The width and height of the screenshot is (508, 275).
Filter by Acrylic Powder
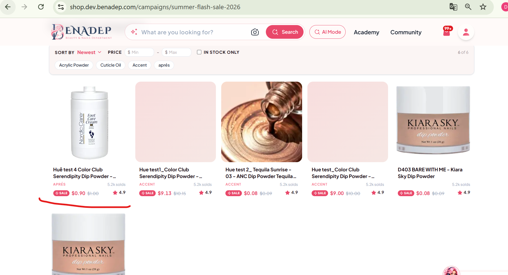click(x=74, y=65)
